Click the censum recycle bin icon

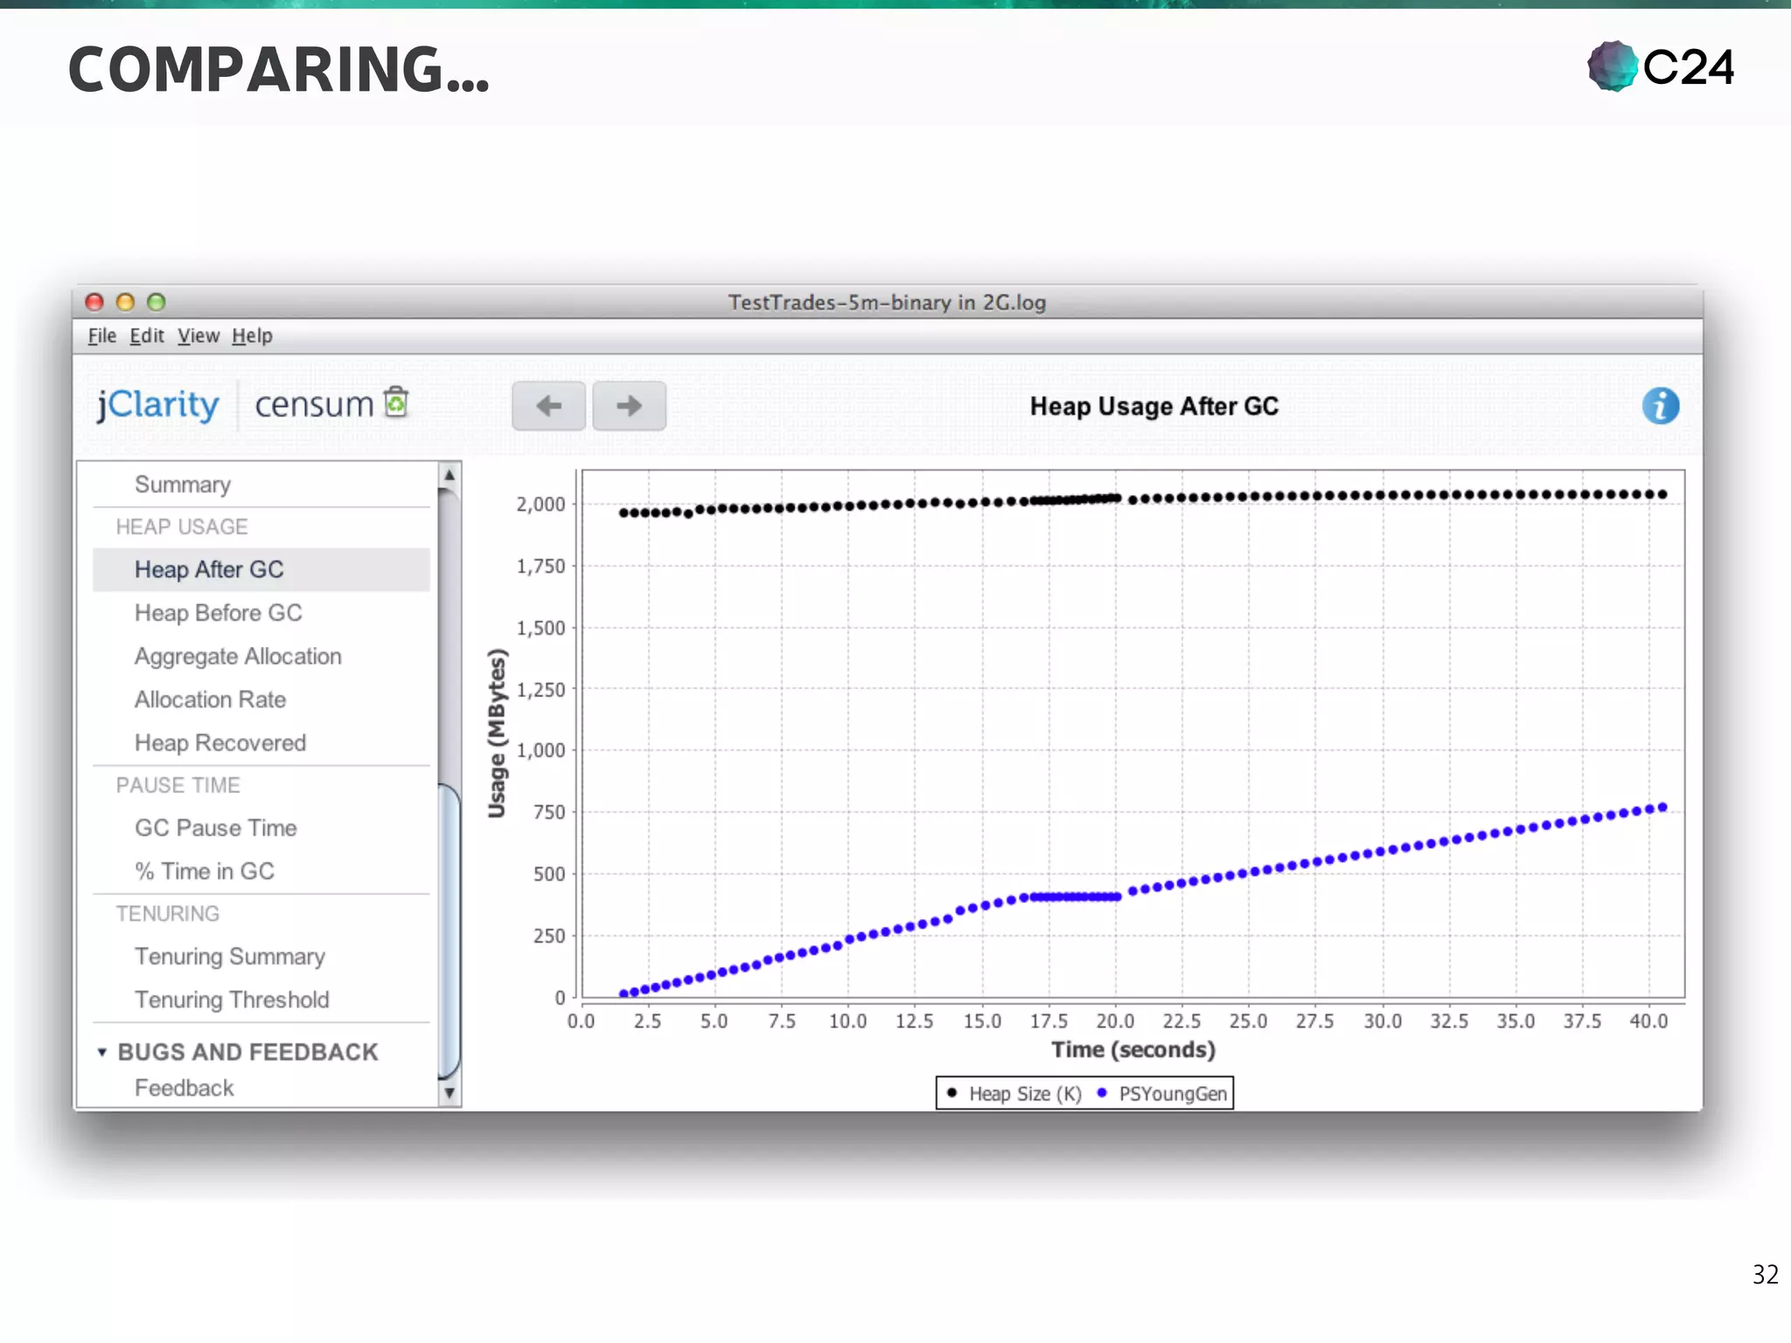396,402
